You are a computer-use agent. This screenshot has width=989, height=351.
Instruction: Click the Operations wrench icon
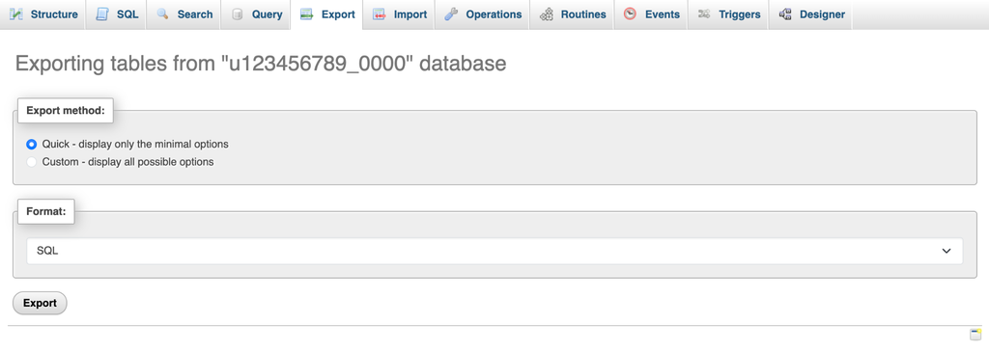[451, 13]
